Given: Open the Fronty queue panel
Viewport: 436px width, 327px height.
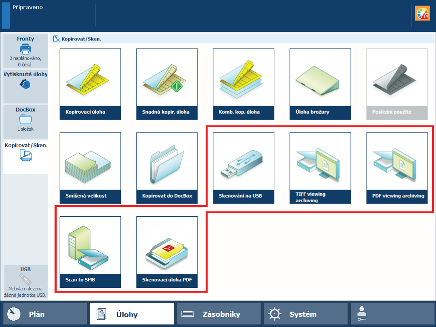Looking at the screenshot, I should (x=26, y=51).
